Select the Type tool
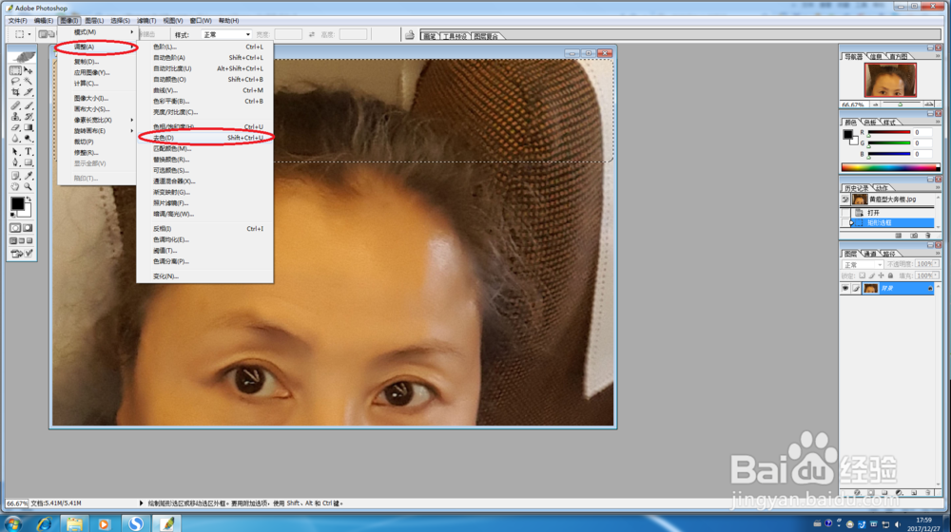Screen dimensions: 951x532 coord(28,151)
